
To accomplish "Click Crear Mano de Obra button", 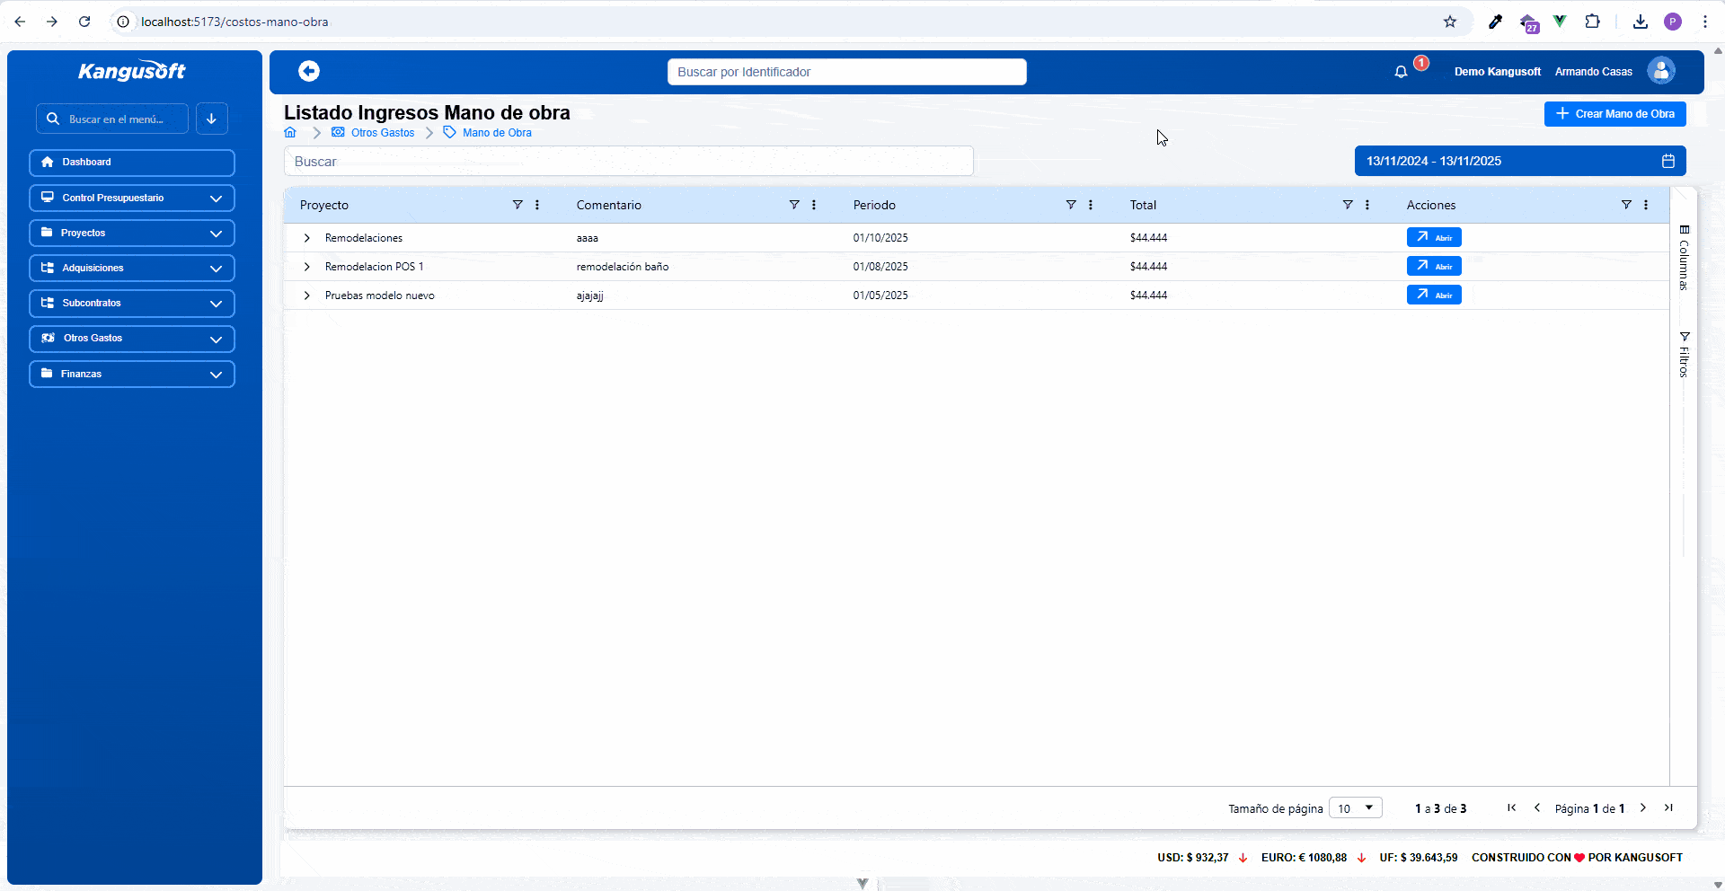I will click(1615, 114).
